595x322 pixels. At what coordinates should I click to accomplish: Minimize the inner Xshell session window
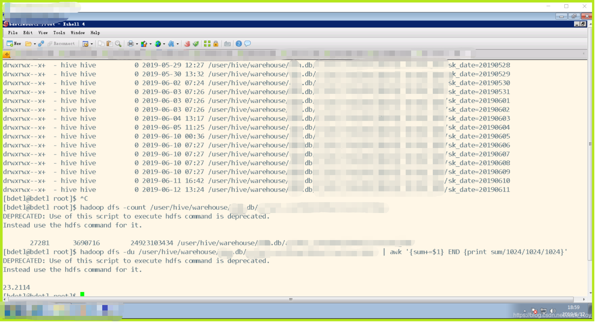click(x=577, y=24)
